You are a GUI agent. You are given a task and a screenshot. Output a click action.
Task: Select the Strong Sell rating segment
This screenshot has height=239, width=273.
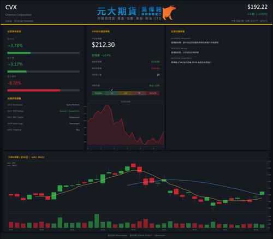click(153, 93)
